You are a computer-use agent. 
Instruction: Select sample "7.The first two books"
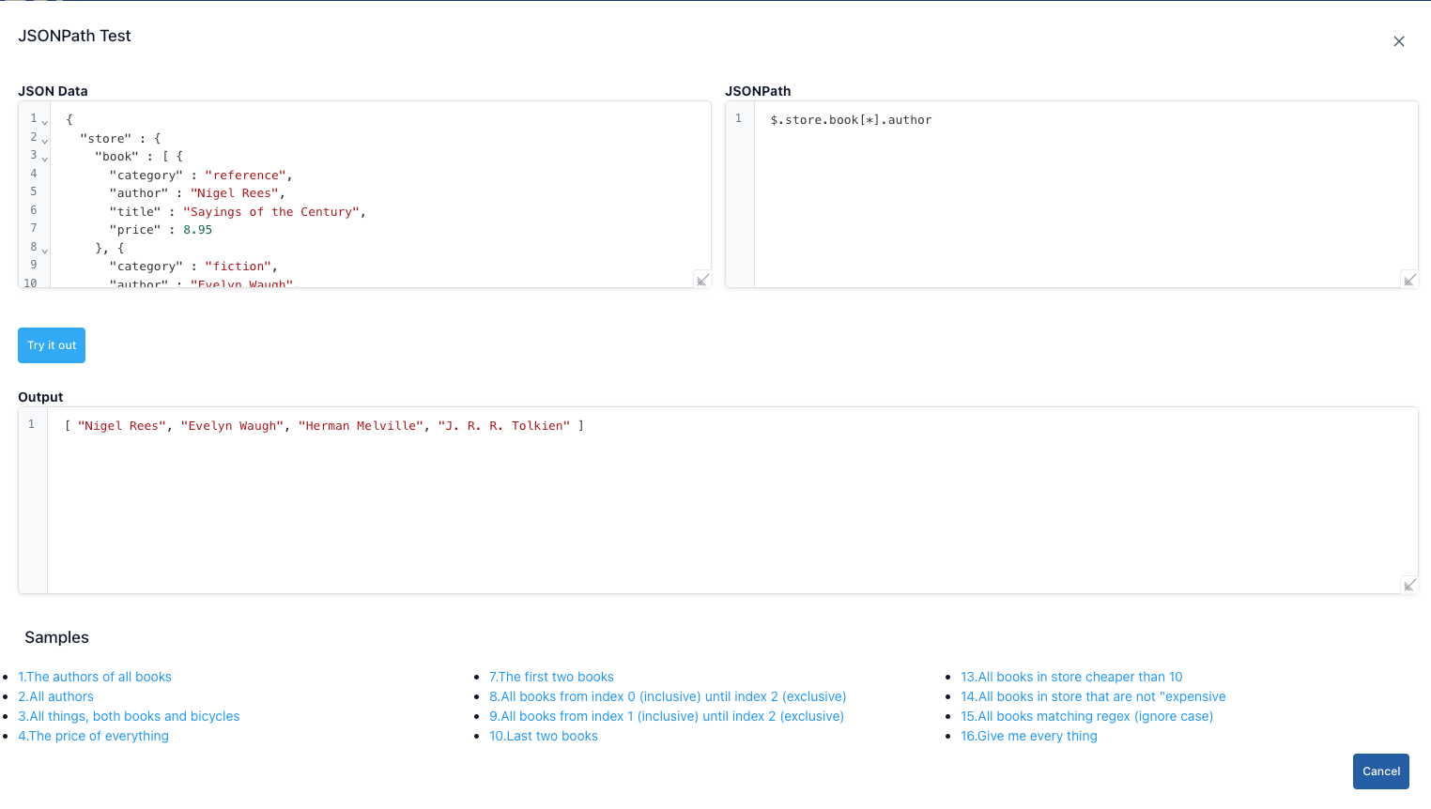(552, 677)
